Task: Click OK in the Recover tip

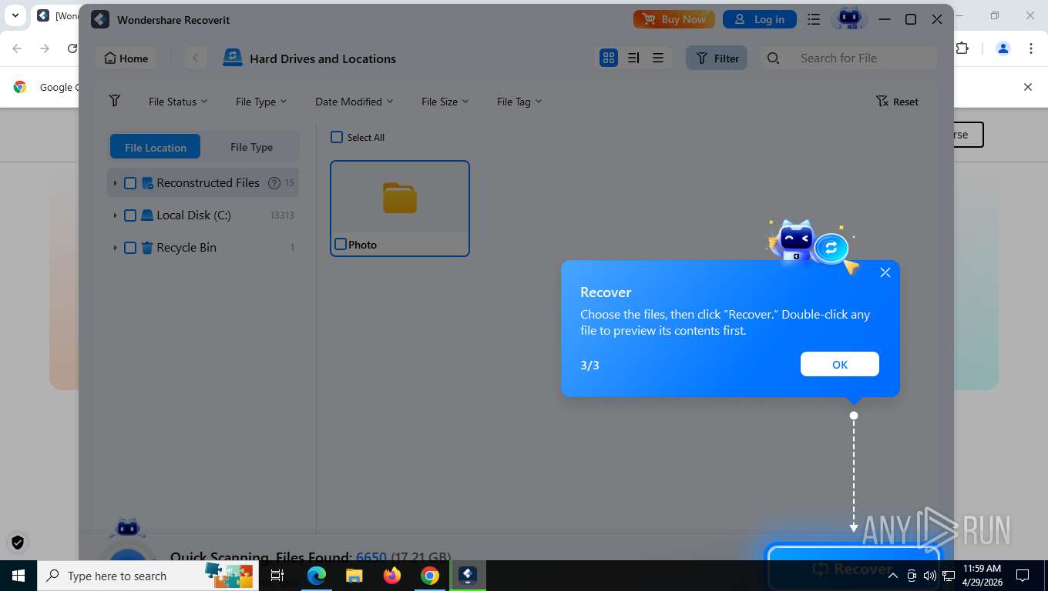Action: [840, 364]
